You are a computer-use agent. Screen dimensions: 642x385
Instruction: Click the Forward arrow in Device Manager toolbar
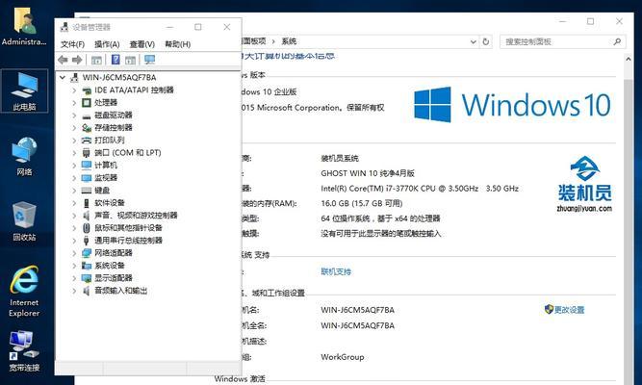point(77,60)
